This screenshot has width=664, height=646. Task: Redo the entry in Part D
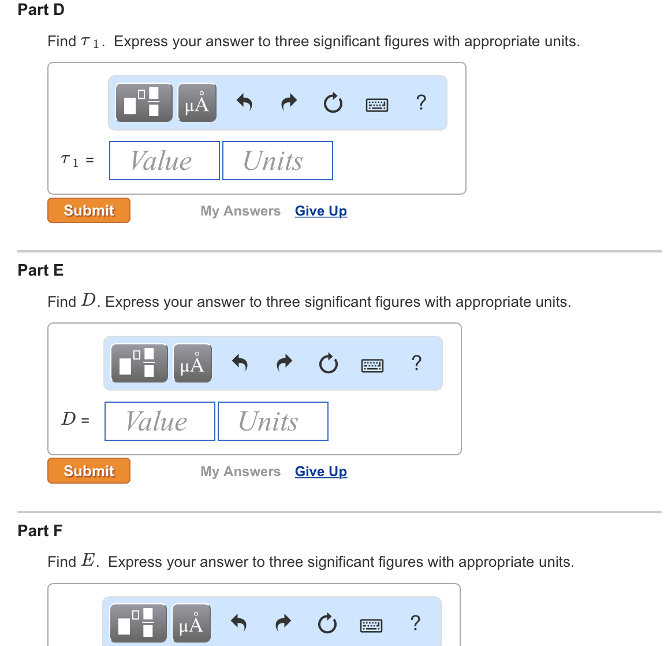289,102
